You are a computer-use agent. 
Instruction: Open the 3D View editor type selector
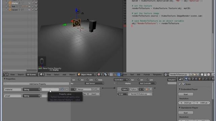point(42,75)
